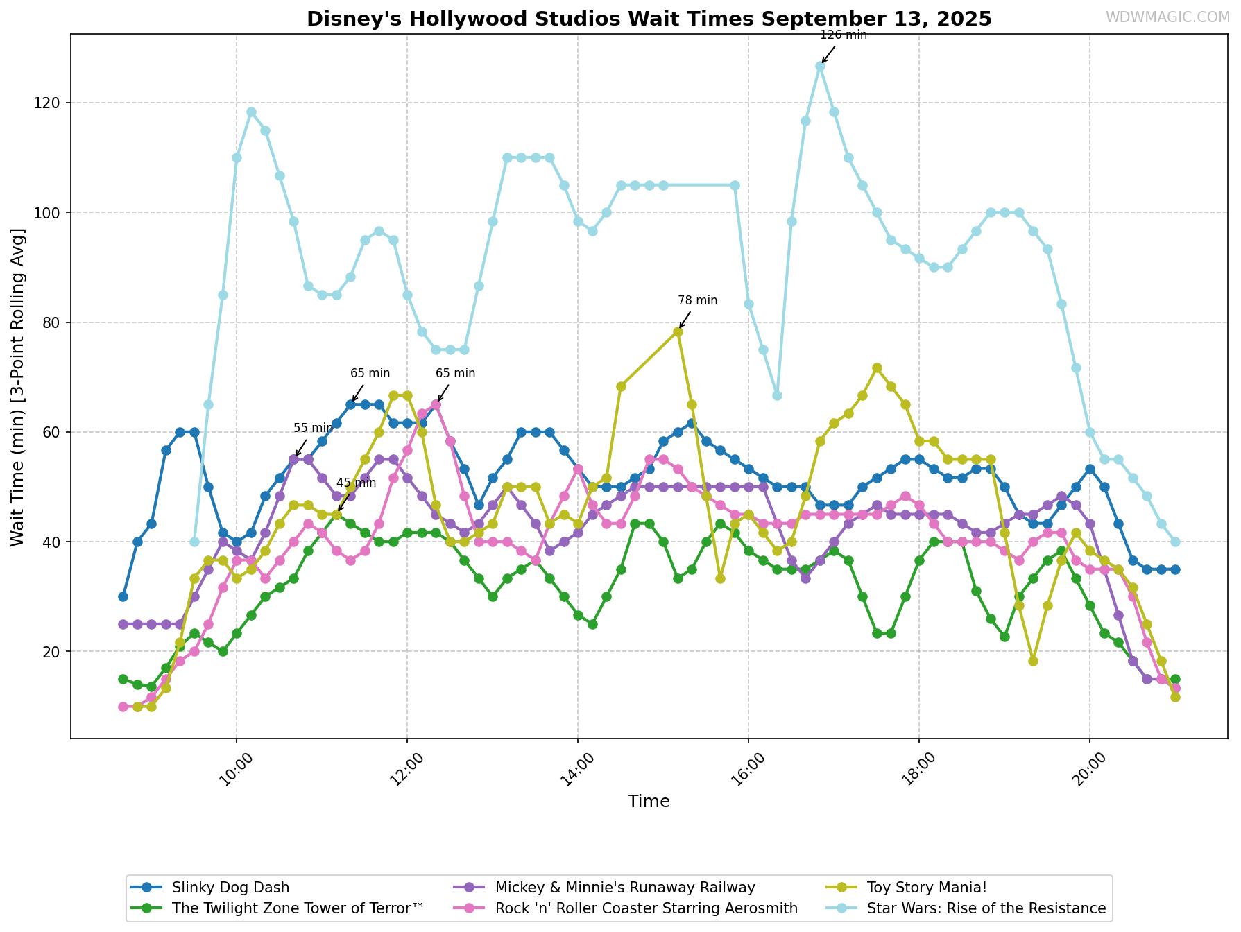The height and width of the screenshot is (932, 1241).
Task: Click the Toy Story Mania lowest point near 19:20
Action: pyautogui.click(x=1033, y=661)
